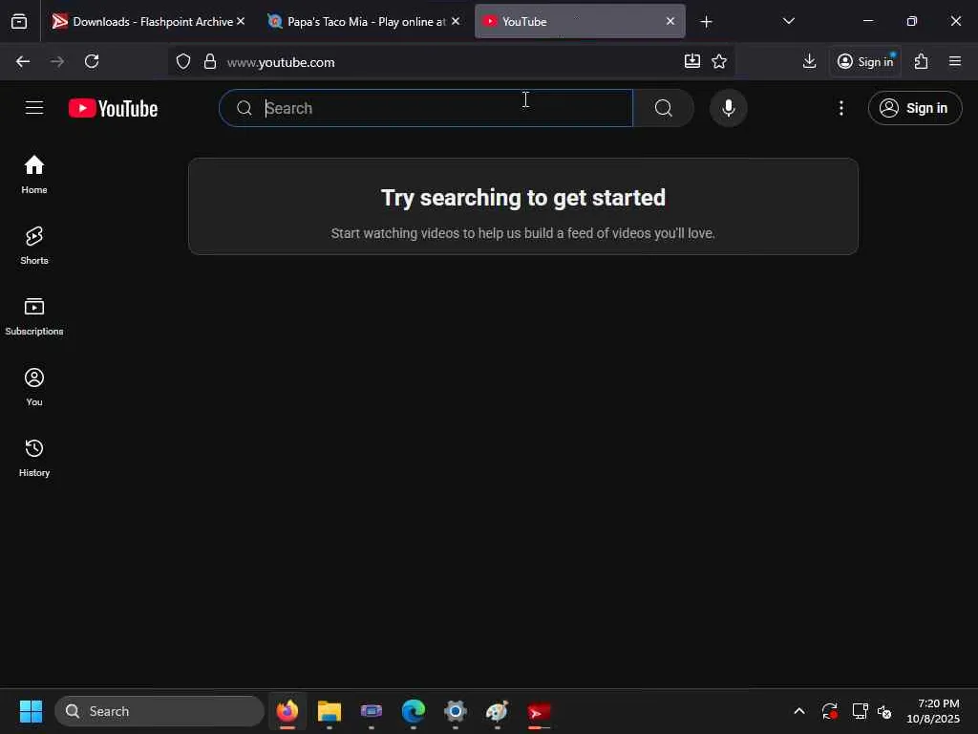Image resolution: width=978 pixels, height=734 pixels.
Task: Close the Flashpoint Archive tab
Action: (241, 21)
